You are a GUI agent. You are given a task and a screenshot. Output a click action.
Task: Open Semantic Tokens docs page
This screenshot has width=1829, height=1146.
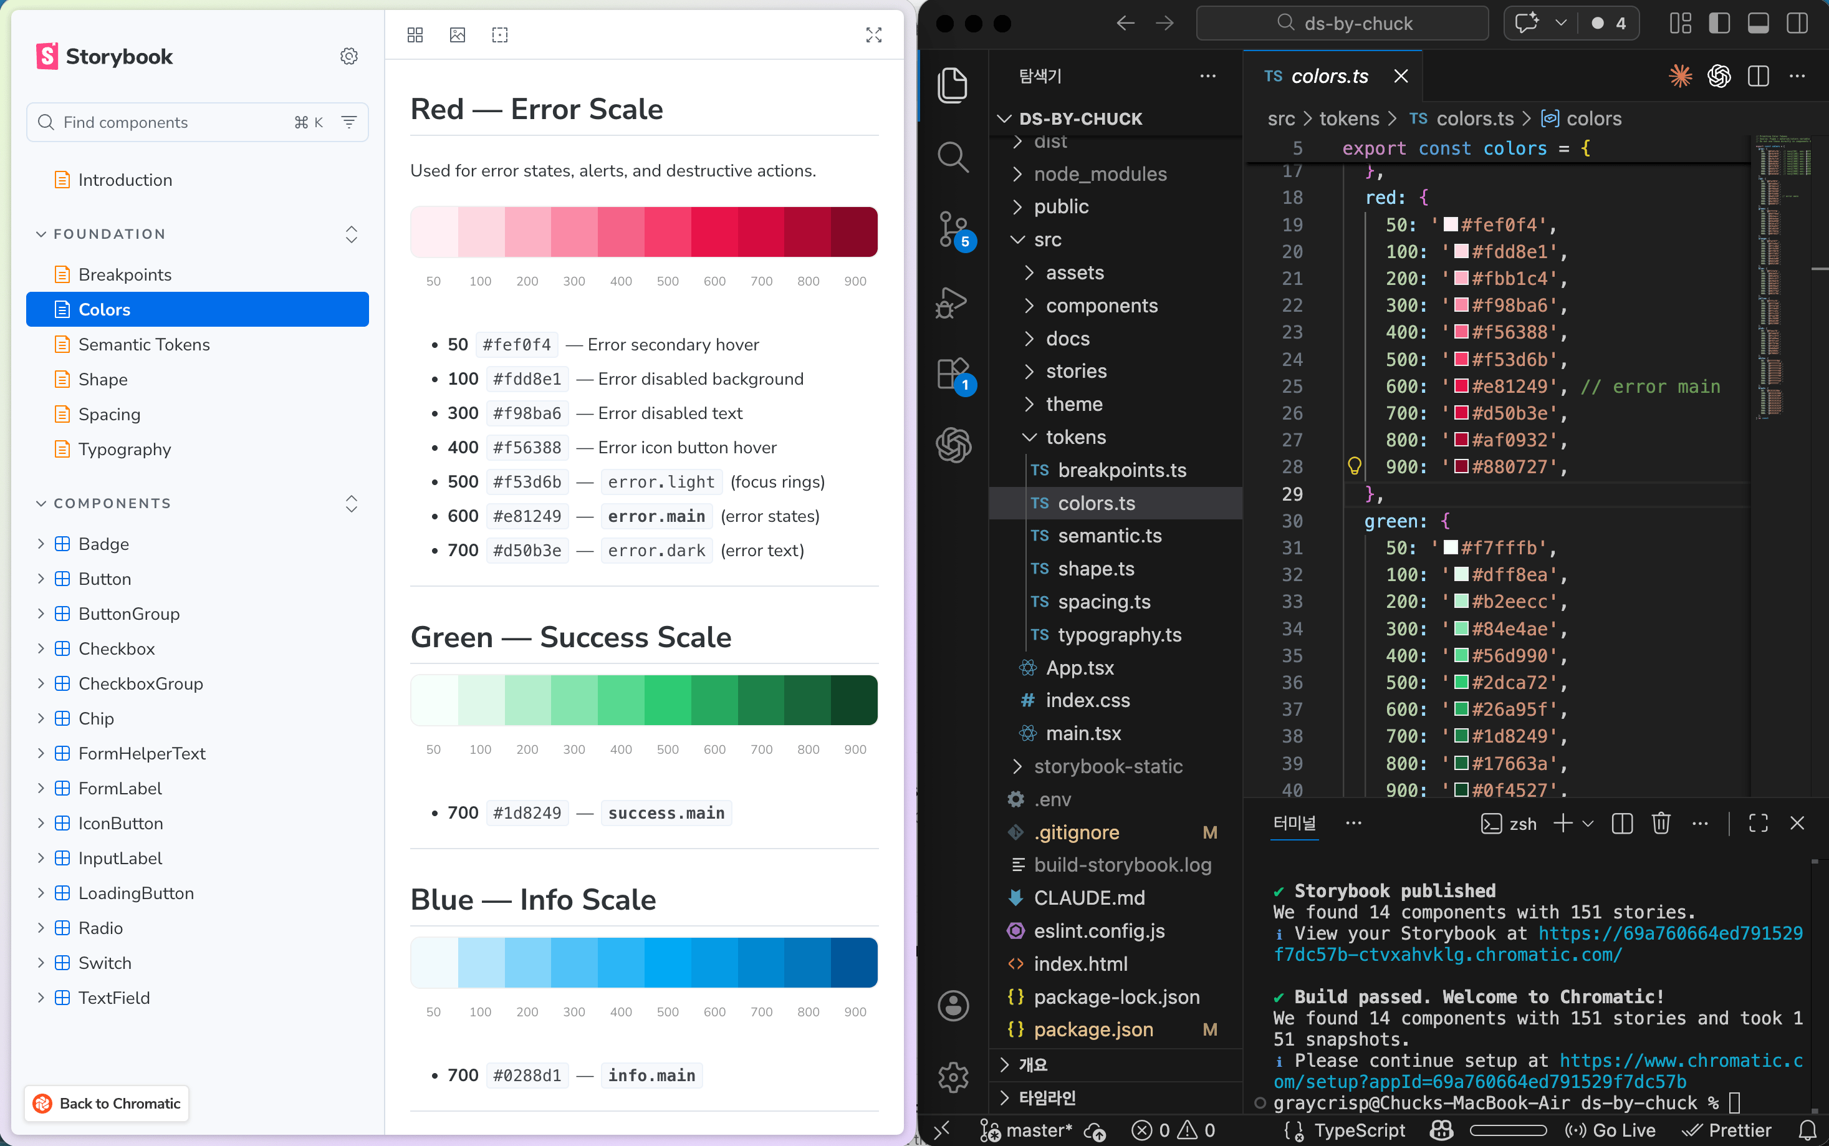point(144,344)
